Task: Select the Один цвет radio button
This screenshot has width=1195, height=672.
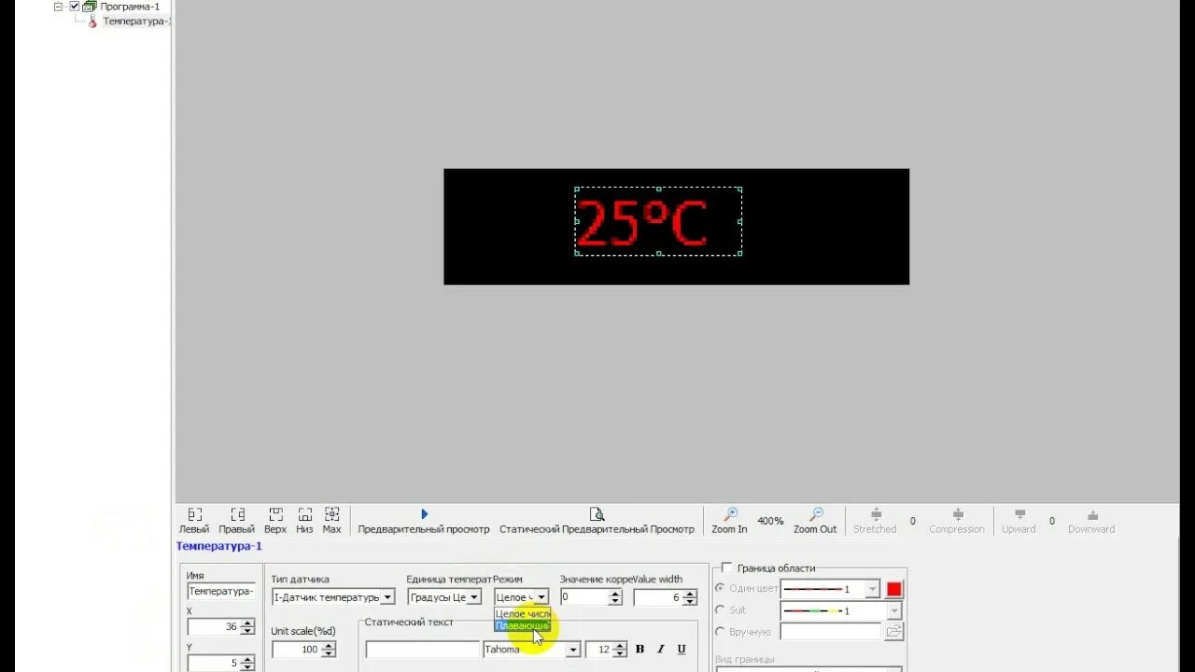Action: click(x=720, y=588)
